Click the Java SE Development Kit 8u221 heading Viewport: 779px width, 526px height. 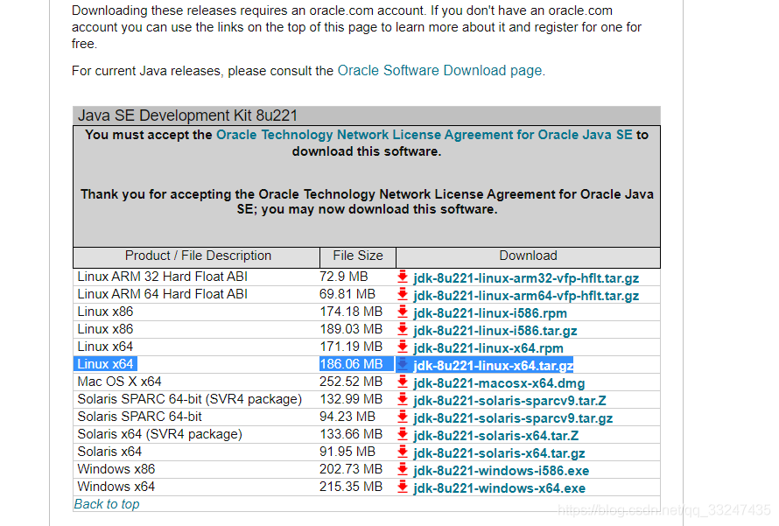pos(188,116)
